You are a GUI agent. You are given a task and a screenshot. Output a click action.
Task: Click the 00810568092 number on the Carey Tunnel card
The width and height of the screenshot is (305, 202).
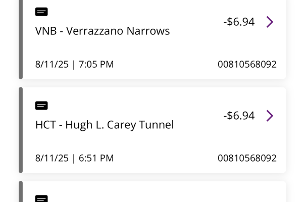click(x=247, y=158)
